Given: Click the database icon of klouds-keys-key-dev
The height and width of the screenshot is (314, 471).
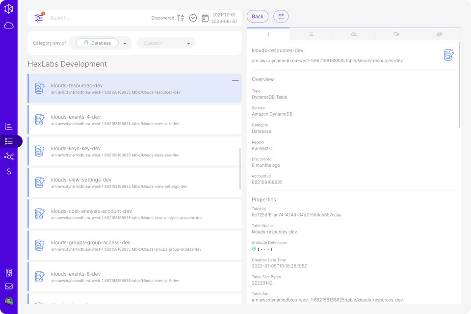Looking at the screenshot, I should (39, 151).
